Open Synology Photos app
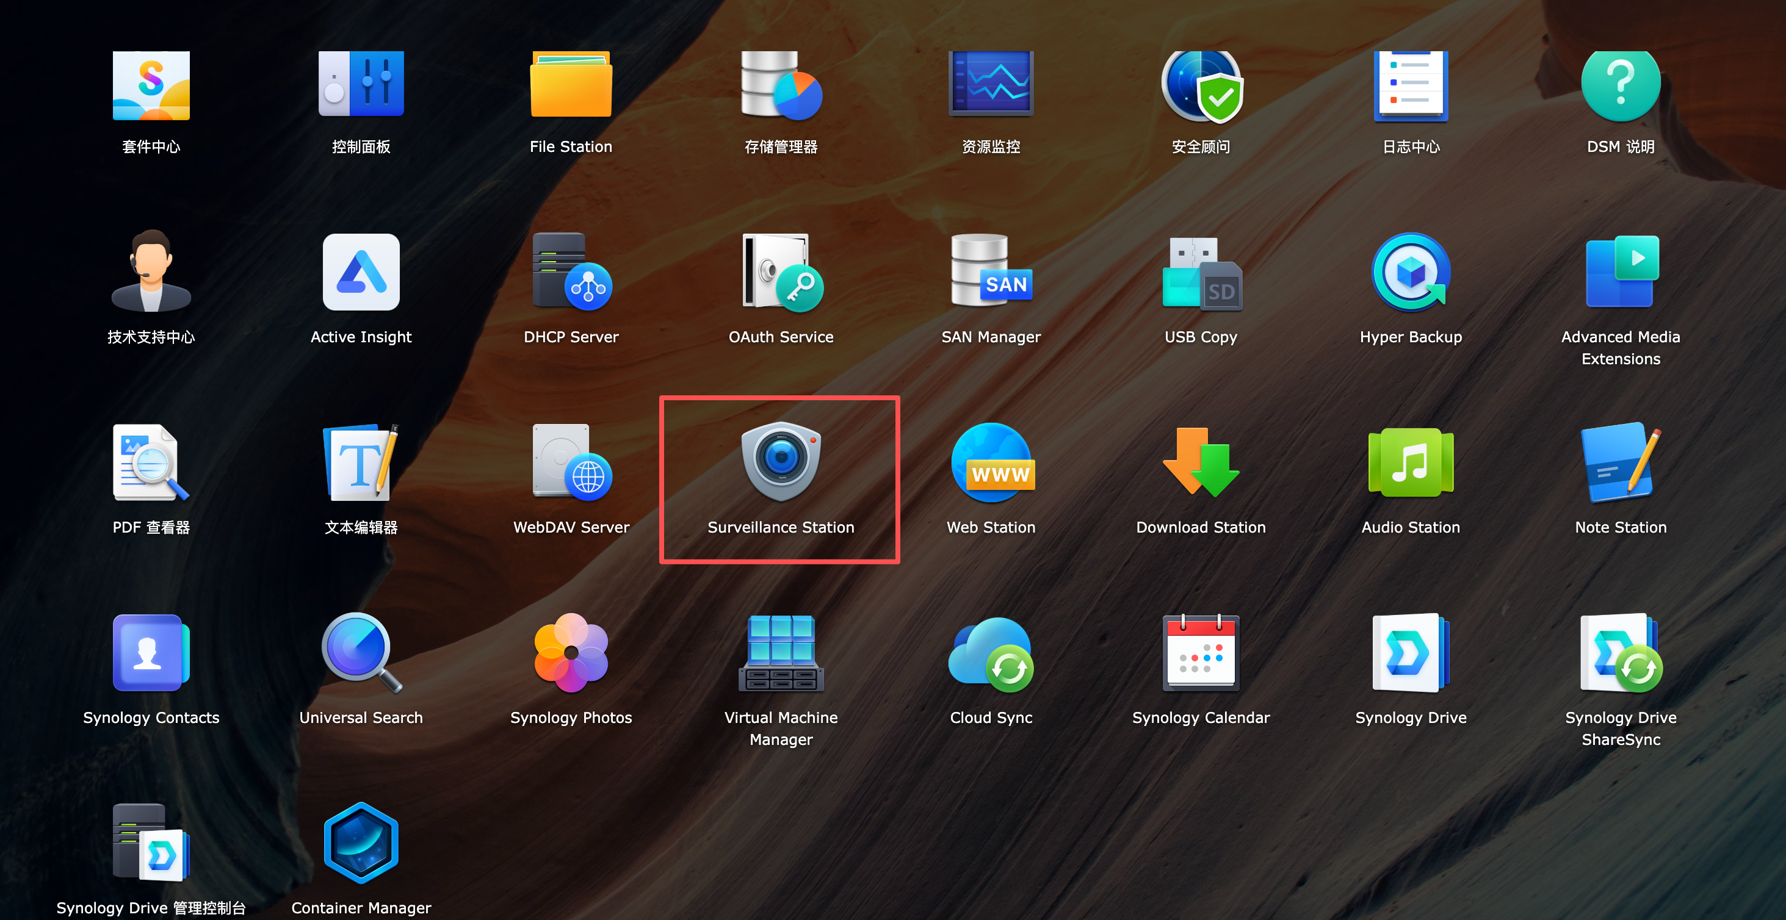This screenshot has width=1786, height=920. [x=571, y=652]
